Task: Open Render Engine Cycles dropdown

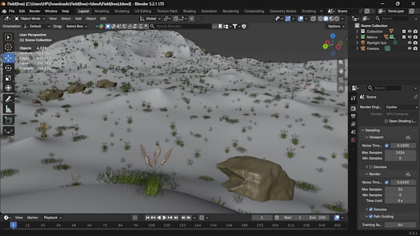Action: click(401, 107)
